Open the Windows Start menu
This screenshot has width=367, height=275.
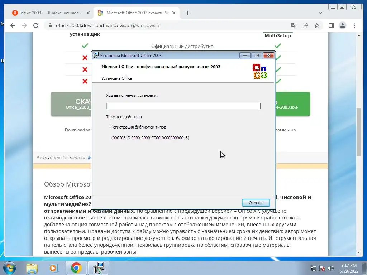coord(9,268)
